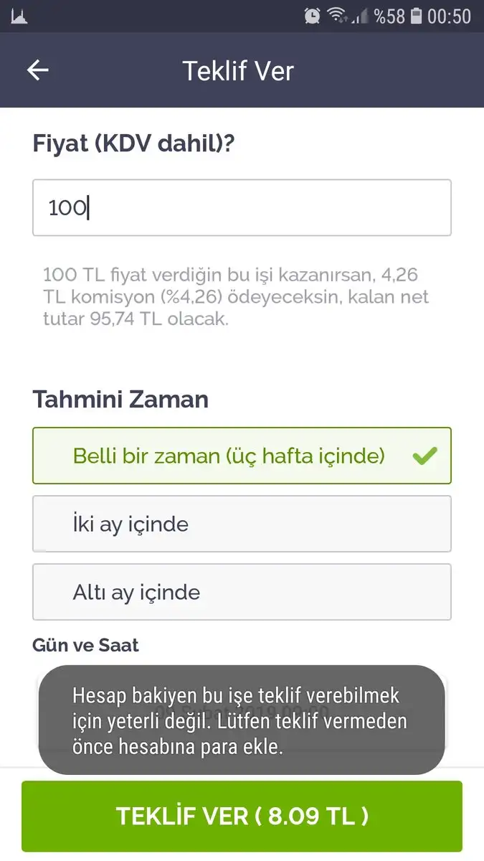This screenshot has width=484, height=861.
Task: Tap the 'Teklif Ver' page title
Action: tap(238, 71)
